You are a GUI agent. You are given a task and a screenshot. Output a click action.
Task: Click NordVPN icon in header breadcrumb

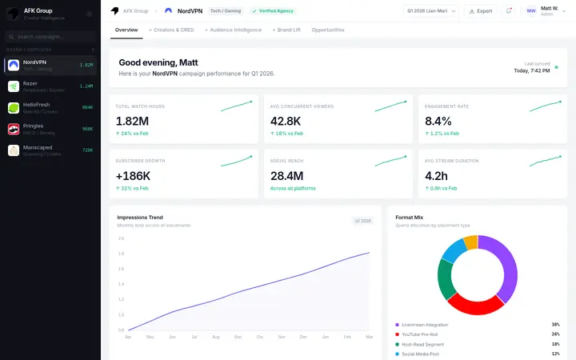pos(168,11)
